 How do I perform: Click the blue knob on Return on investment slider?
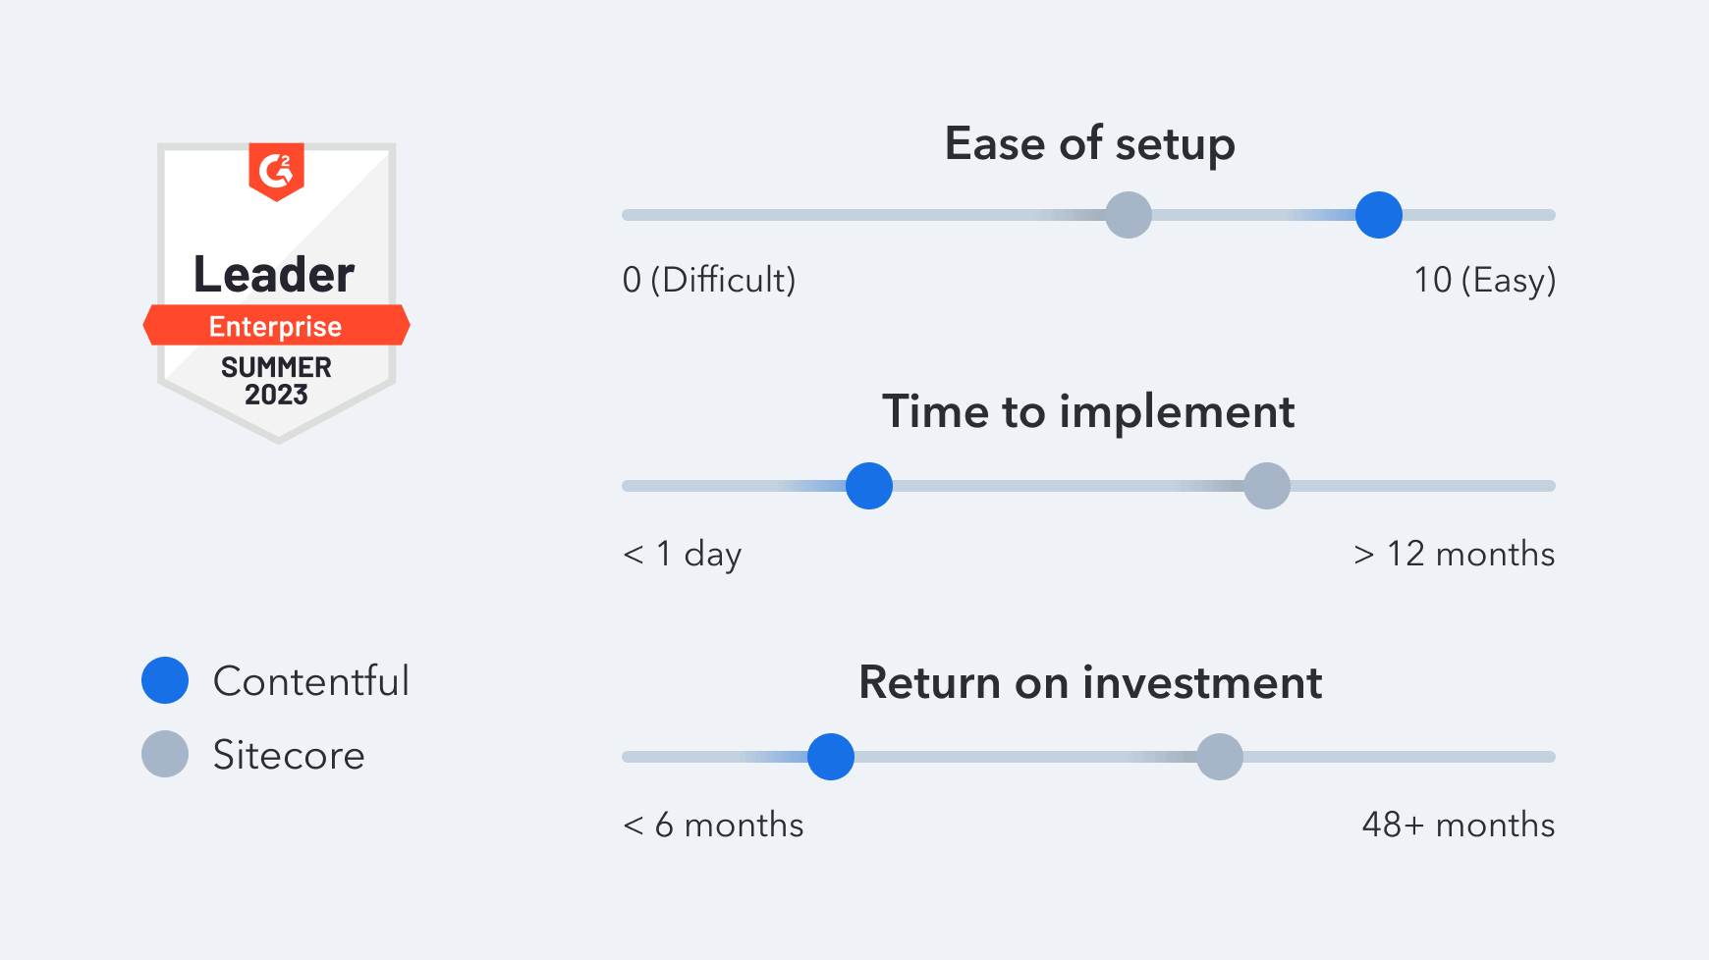tap(831, 757)
